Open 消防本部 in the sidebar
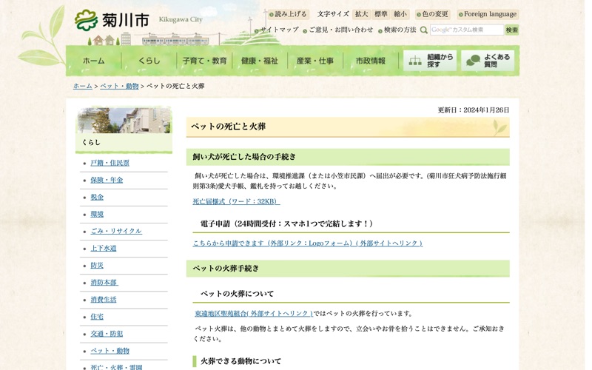Image resolution: width=592 pixels, height=370 pixels. 104,283
